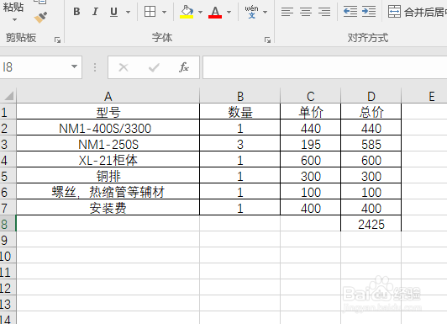Image resolution: width=447 pixels, height=324 pixels.
Task: Apply red font color
Action: click(x=215, y=12)
